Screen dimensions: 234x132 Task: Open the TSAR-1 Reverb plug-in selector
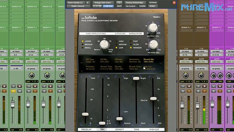pyautogui.click(x=78, y=6)
